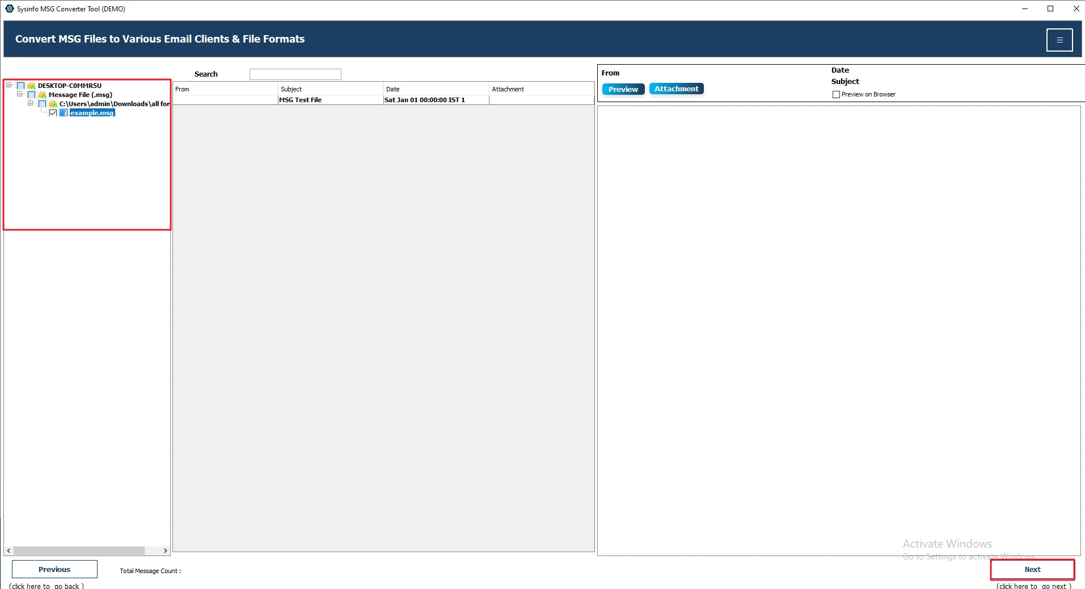
Task: Enable the Preview on Browser checkbox
Action: (x=835, y=94)
